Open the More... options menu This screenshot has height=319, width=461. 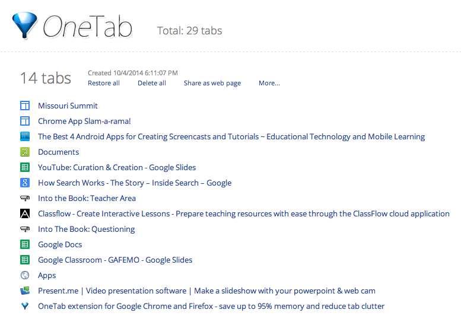click(269, 83)
